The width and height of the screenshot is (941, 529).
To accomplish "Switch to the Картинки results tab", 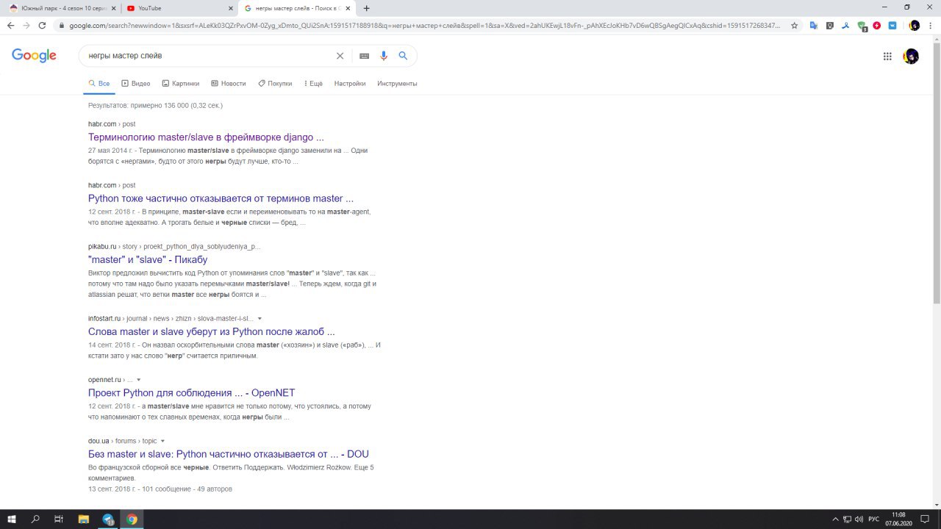I will click(x=180, y=84).
